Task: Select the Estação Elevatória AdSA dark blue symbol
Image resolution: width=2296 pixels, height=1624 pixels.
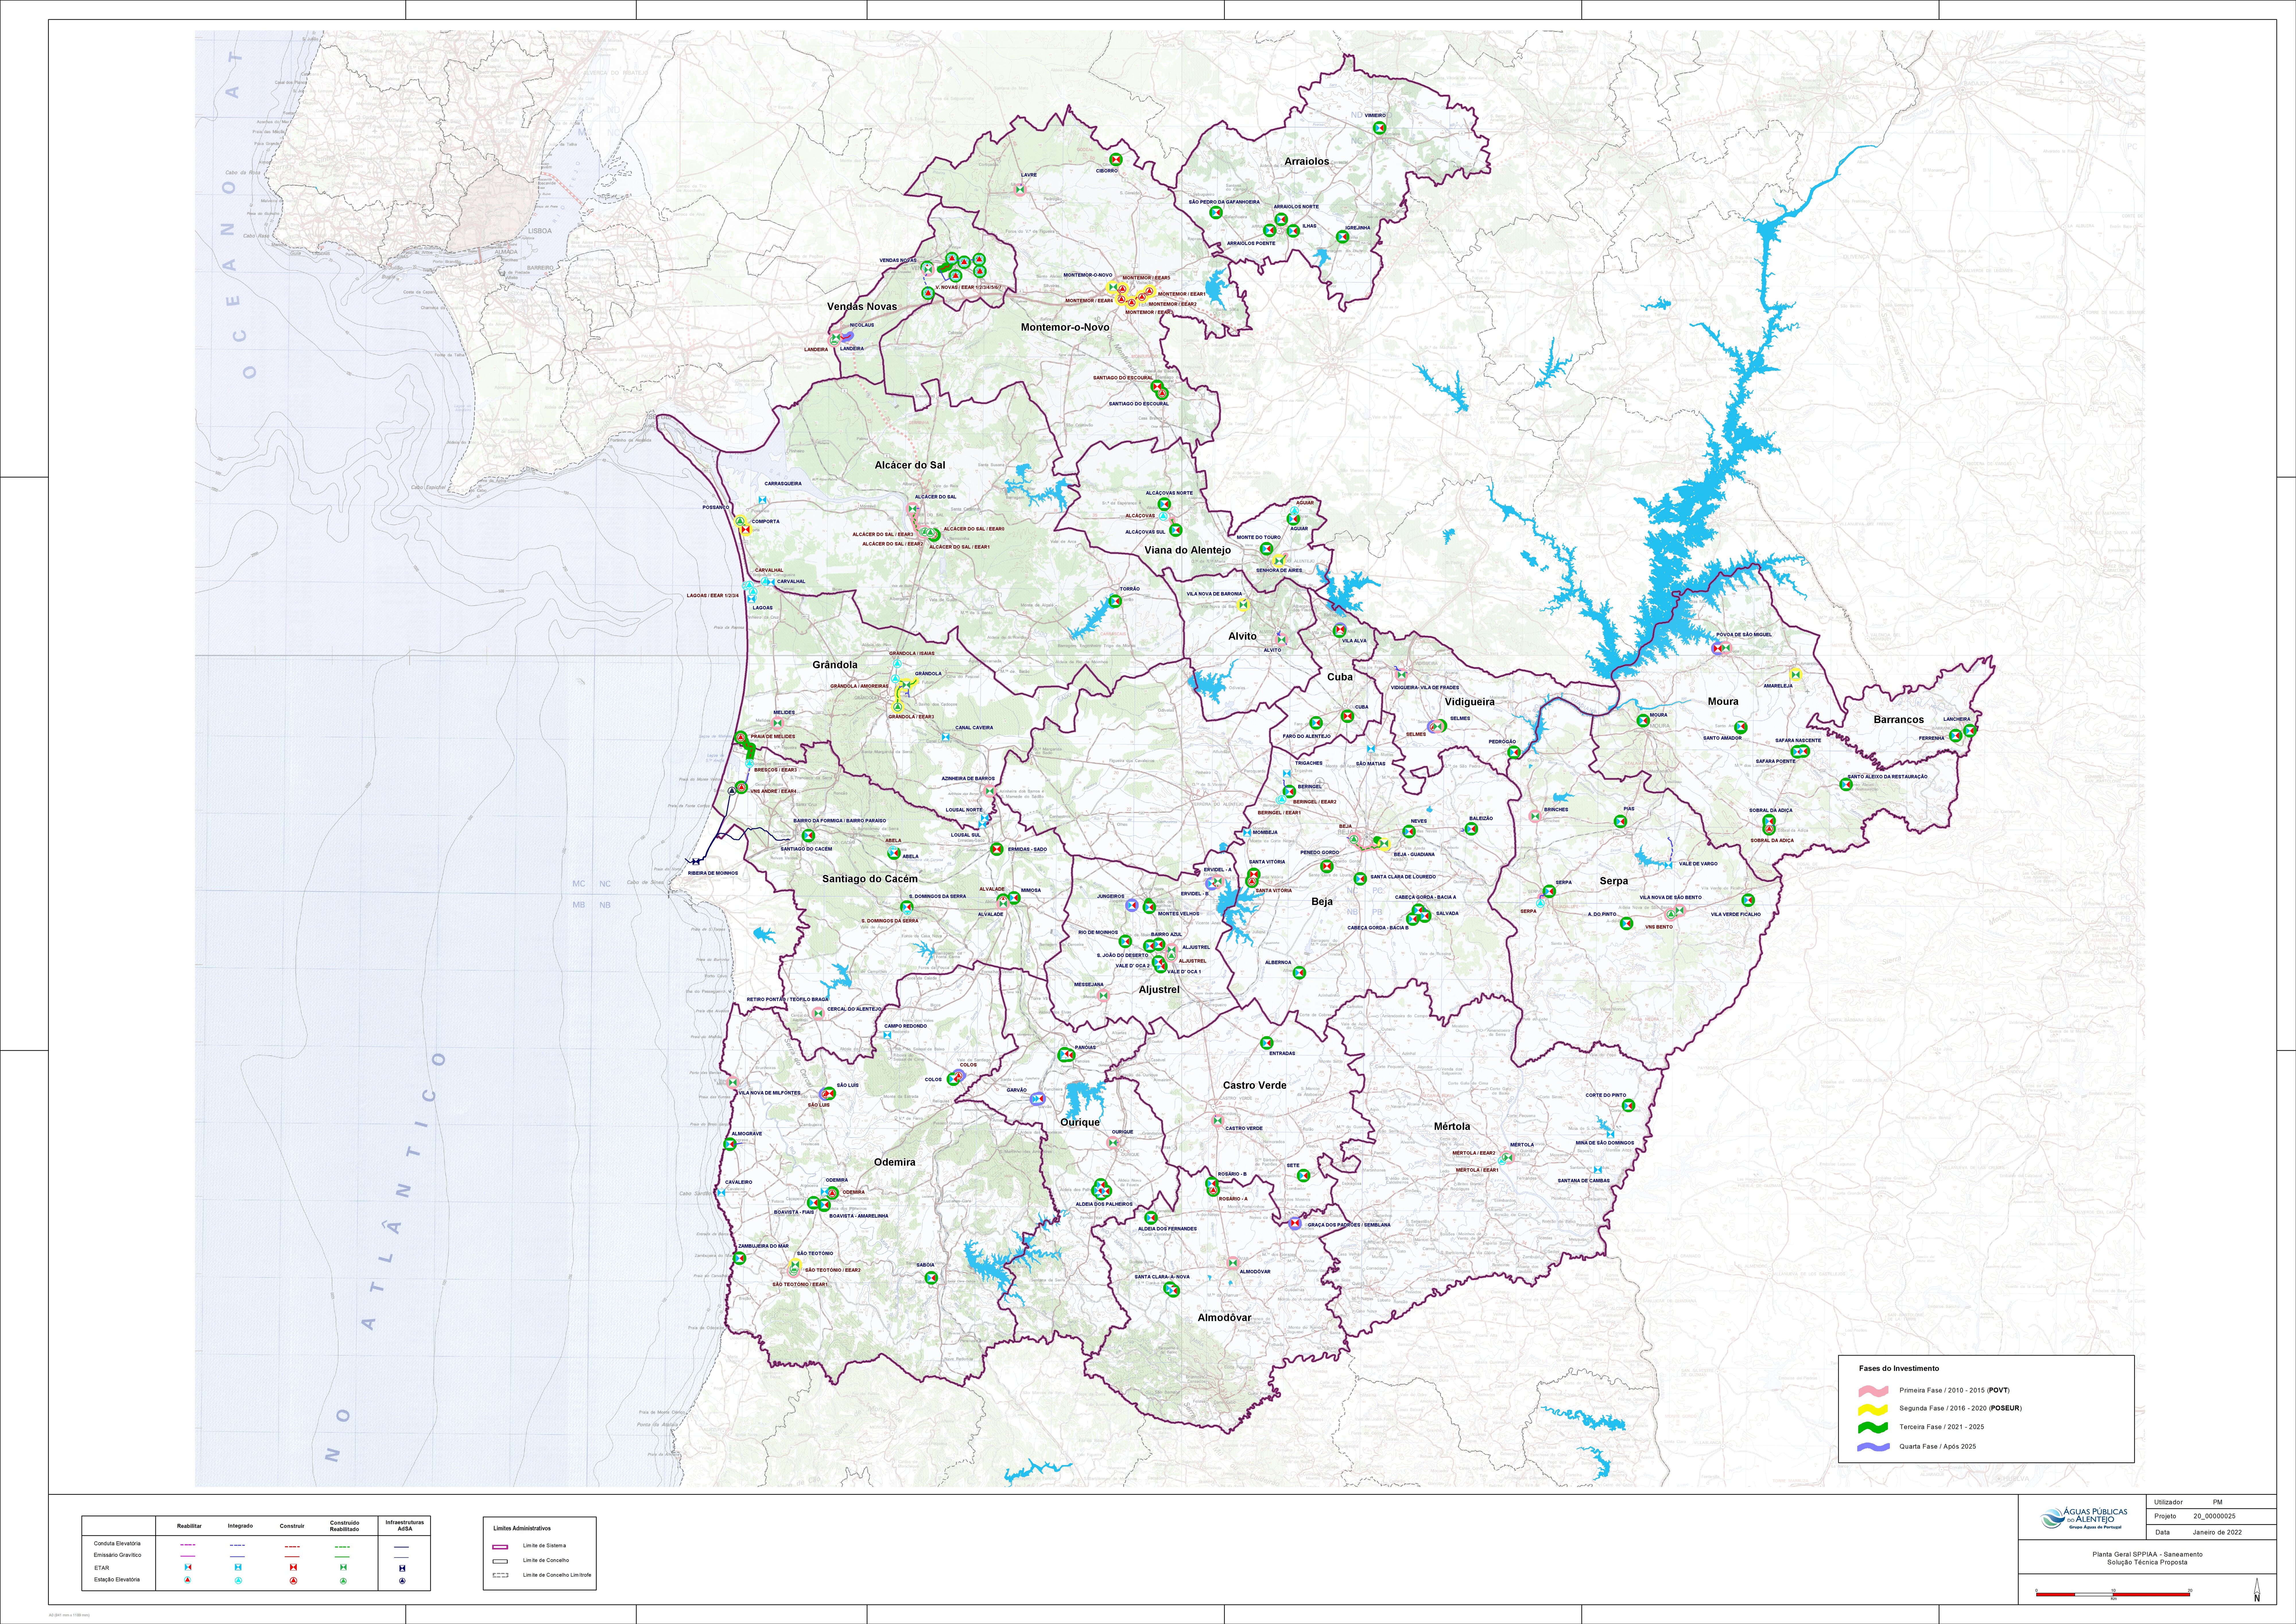Action: click(402, 1581)
